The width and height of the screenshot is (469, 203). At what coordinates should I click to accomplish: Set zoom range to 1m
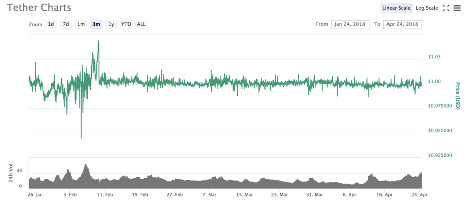(81, 24)
